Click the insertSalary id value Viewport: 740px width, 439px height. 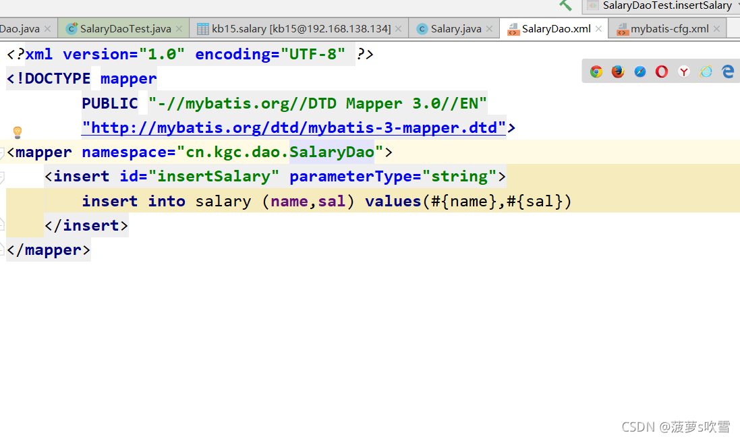pos(214,177)
